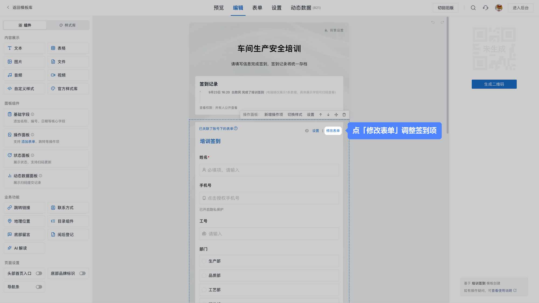Click help icon next to 已关联了账号下的表单
This screenshot has width=539, height=303.
pyautogui.click(x=236, y=128)
